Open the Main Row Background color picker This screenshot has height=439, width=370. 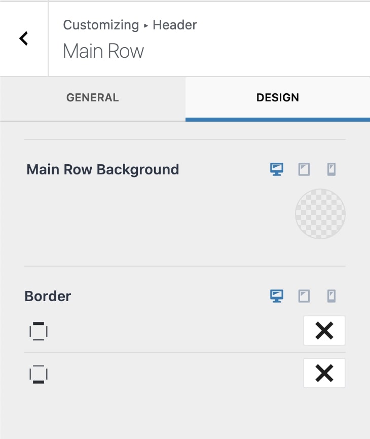320,214
